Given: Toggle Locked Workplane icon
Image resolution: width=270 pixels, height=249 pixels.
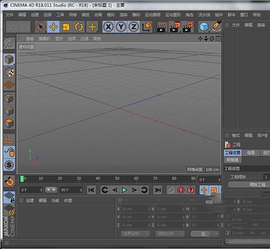Looking at the screenshot, I should pos(9,197).
